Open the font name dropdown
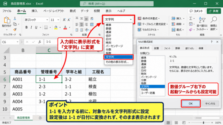Screen dimensions: 223x125 coord(47,20)
